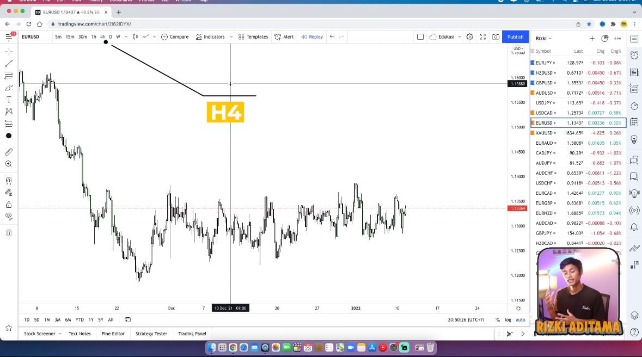Open the chart patterns tool
The height and width of the screenshot is (357, 642).
pyautogui.click(x=9, y=112)
